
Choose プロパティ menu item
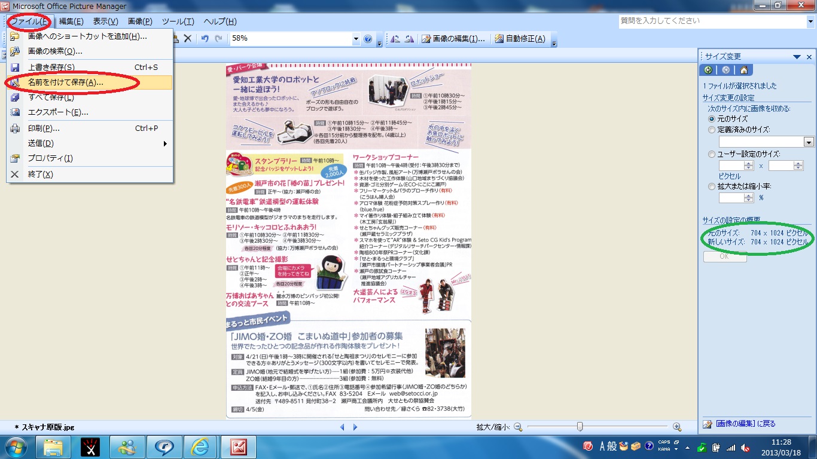tap(90, 158)
